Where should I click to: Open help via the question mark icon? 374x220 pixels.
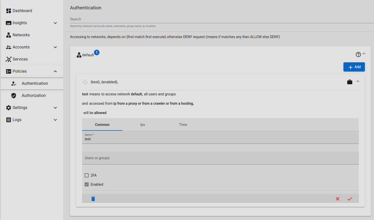click(x=358, y=54)
